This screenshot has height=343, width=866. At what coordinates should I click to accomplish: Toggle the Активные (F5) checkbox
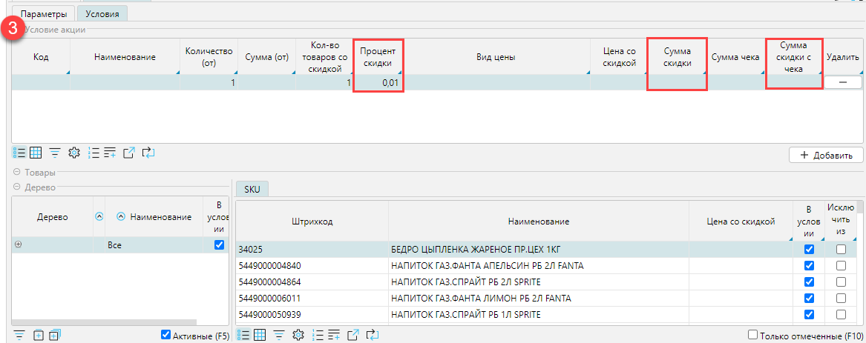[165, 335]
